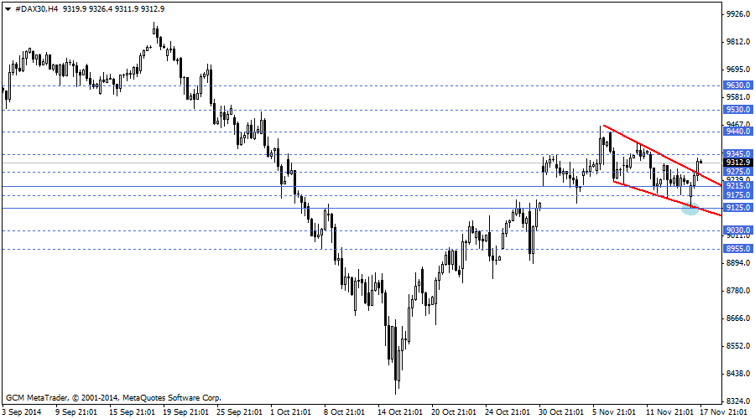Select the dashed horizontal line at 9630
755x419 pixels.
[361, 85]
